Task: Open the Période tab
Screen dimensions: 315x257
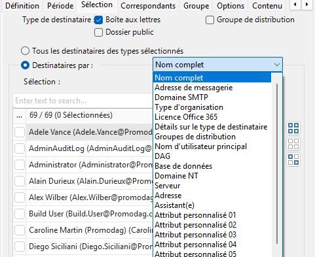Action: [x=60, y=6]
